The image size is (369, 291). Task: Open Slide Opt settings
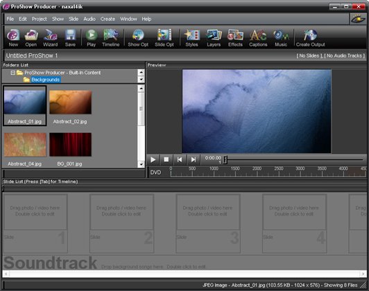(164, 37)
